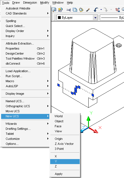This screenshot has height=178, width=124.
Task: Select the Spelling menu item
Action: pyautogui.click(x=25, y=21)
